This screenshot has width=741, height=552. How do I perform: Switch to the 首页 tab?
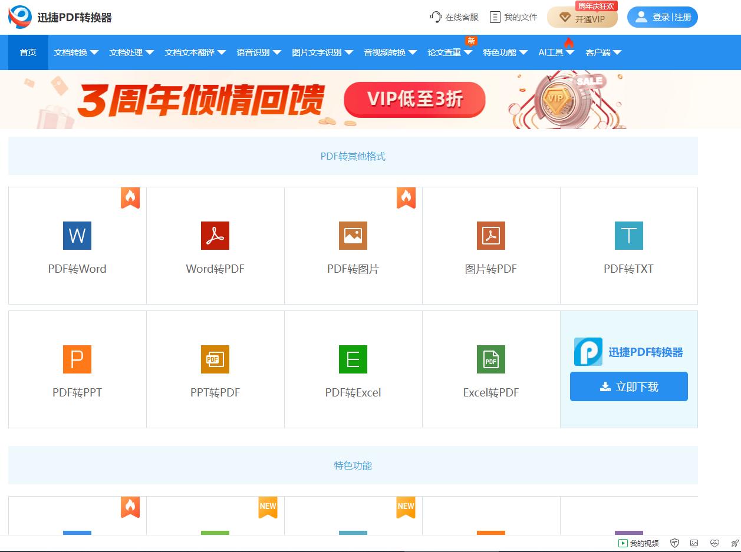(27, 52)
